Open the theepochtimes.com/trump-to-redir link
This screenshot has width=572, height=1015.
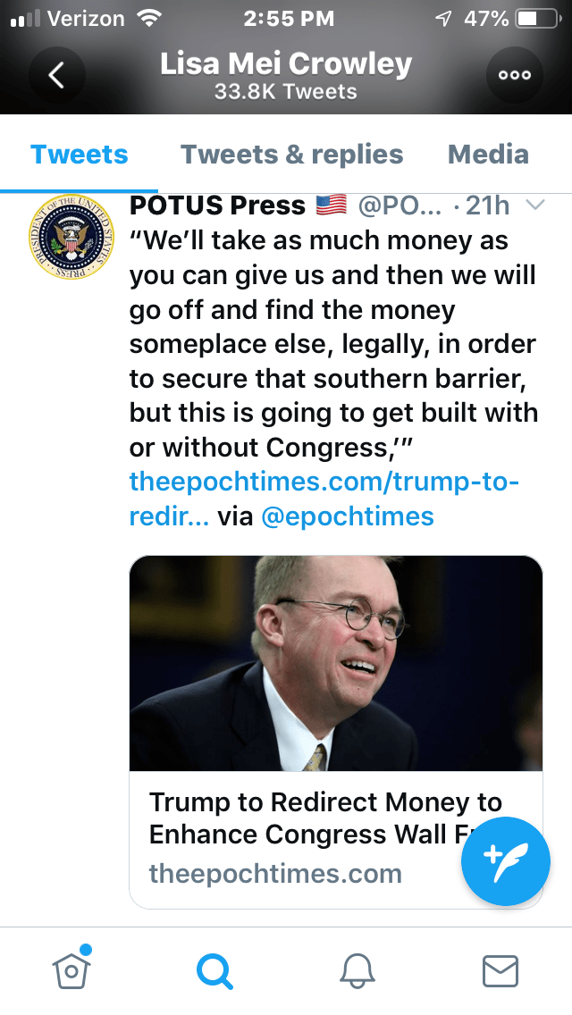point(324,482)
